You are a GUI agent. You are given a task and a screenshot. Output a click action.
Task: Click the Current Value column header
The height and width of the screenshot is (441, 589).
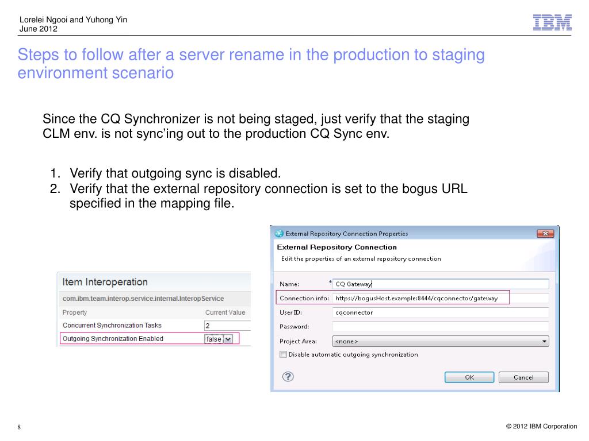coord(225,312)
